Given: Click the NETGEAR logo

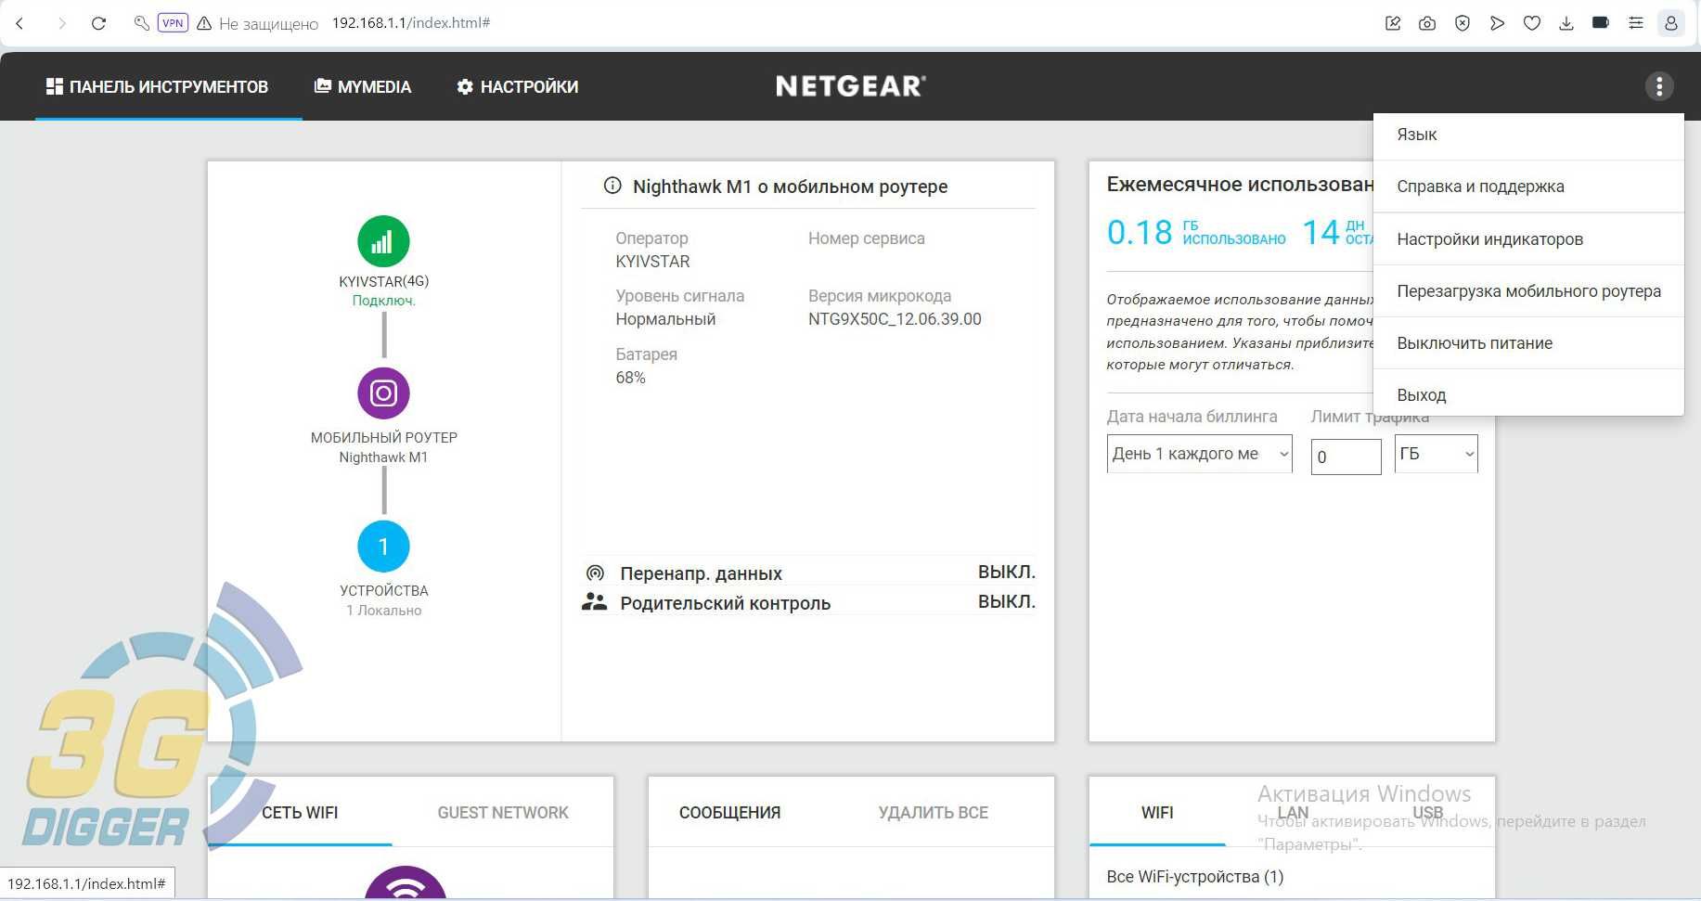Looking at the screenshot, I should [x=851, y=86].
